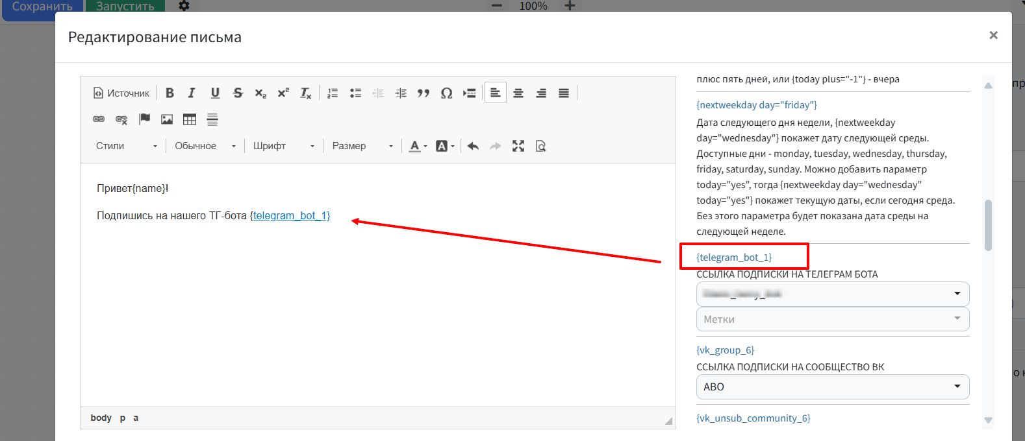1025x441 pixels.
Task: Align text right
Action: coord(541,93)
